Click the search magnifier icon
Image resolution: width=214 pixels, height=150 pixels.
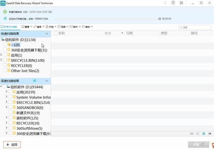(x=181, y=28)
